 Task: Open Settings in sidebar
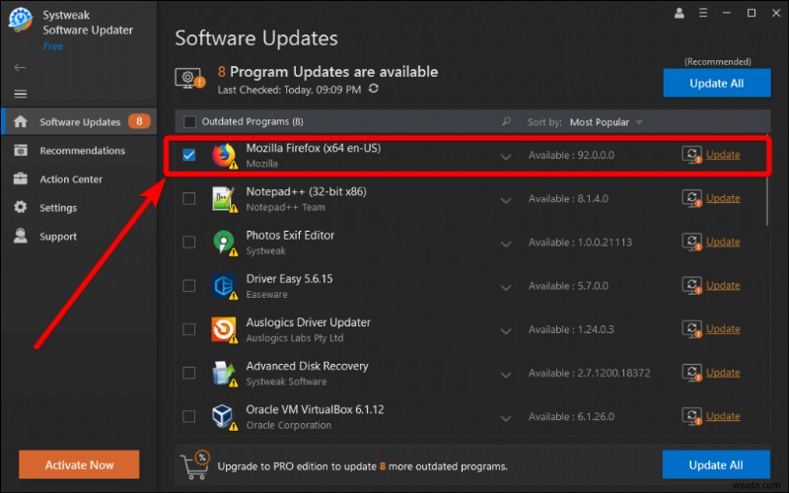point(79,208)
